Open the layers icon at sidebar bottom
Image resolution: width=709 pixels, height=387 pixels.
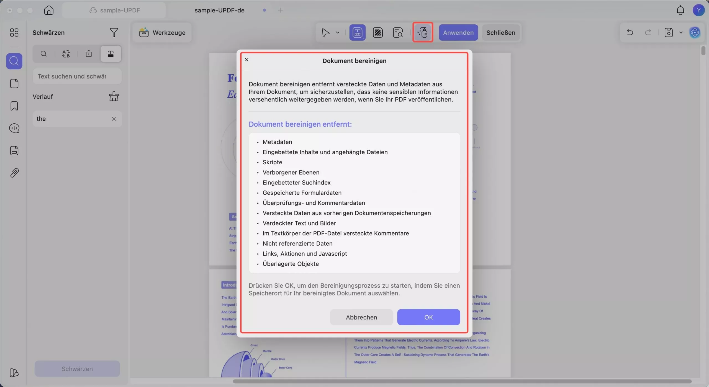(x=14, y=373)
